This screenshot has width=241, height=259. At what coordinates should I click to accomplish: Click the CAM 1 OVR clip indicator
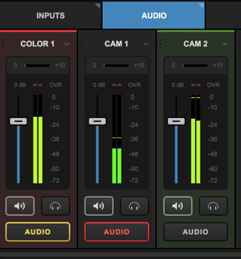click(117, 85)
